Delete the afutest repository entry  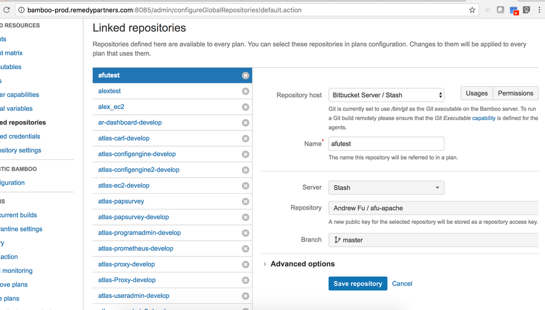coord(245,75)
